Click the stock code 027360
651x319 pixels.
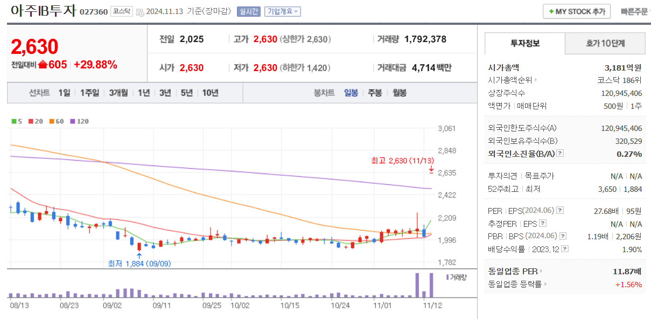[94, 12]
